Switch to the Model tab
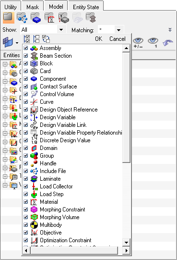177x260 pixels. [56, 6]
